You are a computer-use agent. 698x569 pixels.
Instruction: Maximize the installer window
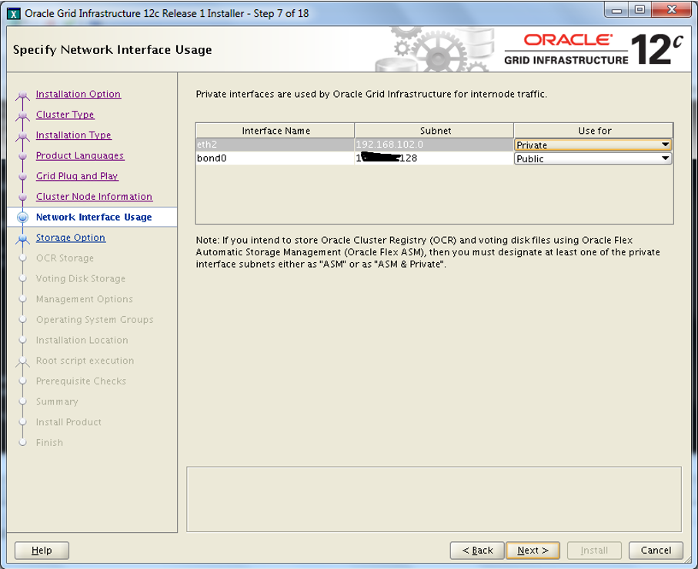pyautogui.click(x=640, y=10)
